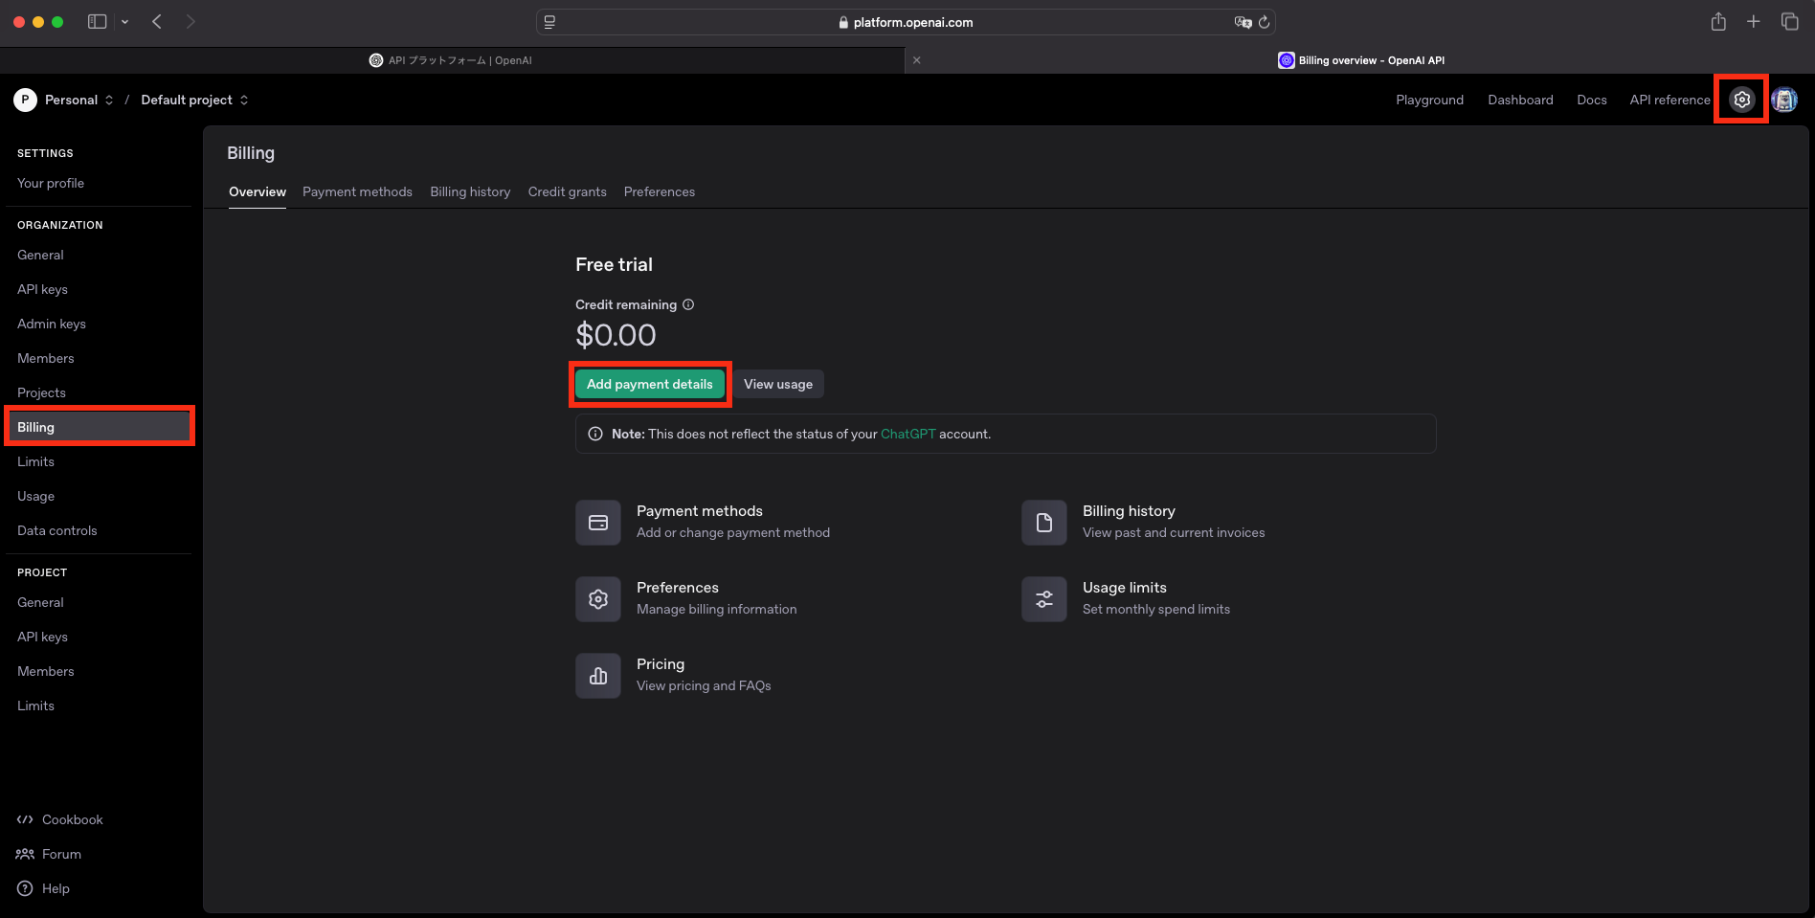This screenshot has width=1815, height=918.
Task: Open Playground in the top navigation
Action: tap(1429, 100)
